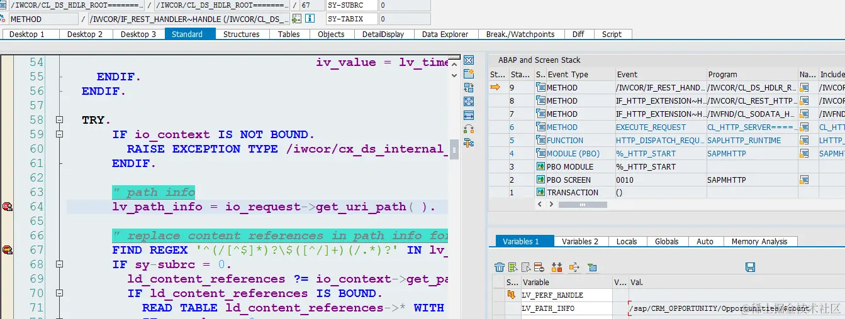This screenshot has height=319, width=845.
Task: Open the Diff tab
Action: click(x=578, y=34)
